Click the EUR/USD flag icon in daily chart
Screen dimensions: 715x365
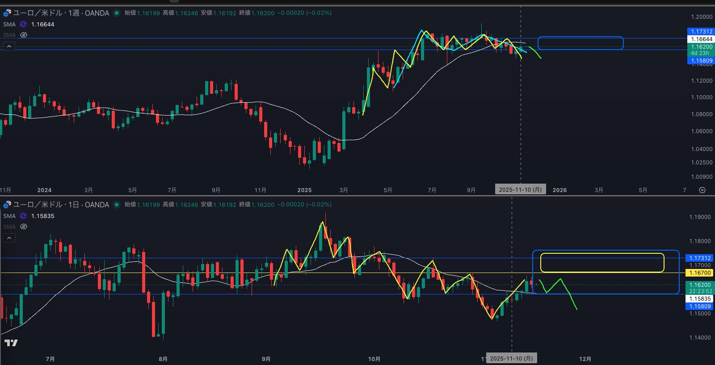coord(7,205)
